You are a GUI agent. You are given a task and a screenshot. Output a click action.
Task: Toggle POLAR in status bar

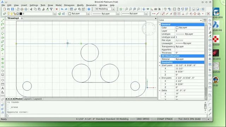coord(153,119)
